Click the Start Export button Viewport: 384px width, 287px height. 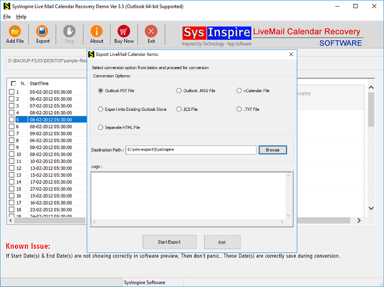tap(170, 242)
